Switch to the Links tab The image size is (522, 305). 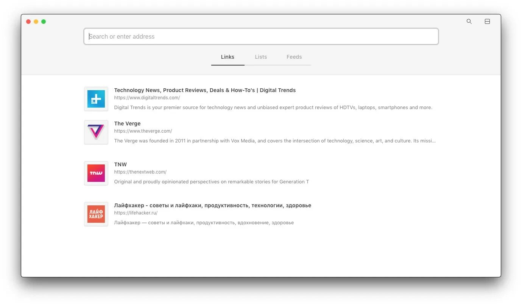click(227, 57)
